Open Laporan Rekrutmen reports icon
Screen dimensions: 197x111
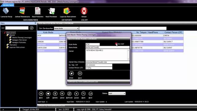pos(67,11)
